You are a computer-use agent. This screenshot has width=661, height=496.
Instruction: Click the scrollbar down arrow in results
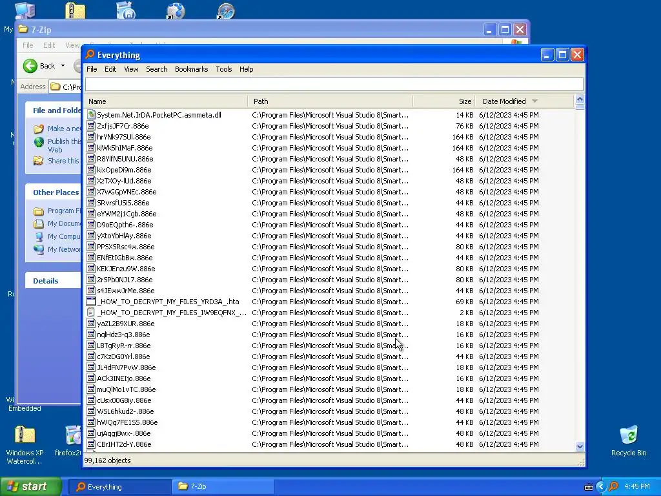[580, 447]
